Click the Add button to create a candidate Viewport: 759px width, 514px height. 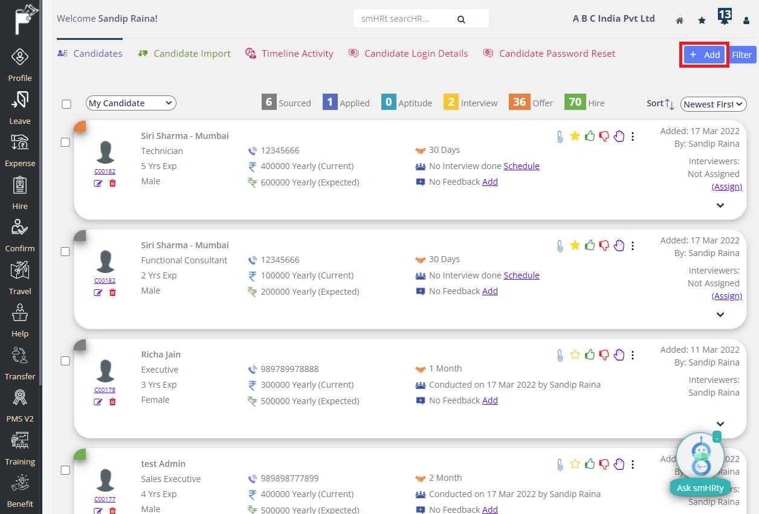pyautogui.click(x=703, y=54)
